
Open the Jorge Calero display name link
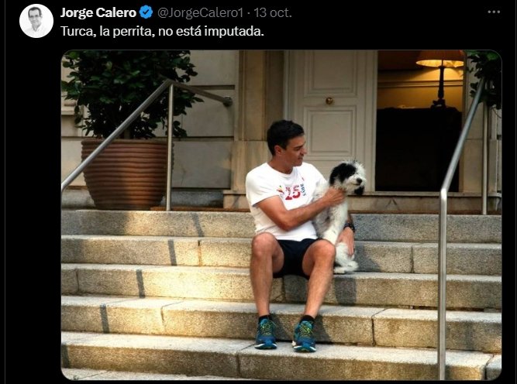[98, 13]
